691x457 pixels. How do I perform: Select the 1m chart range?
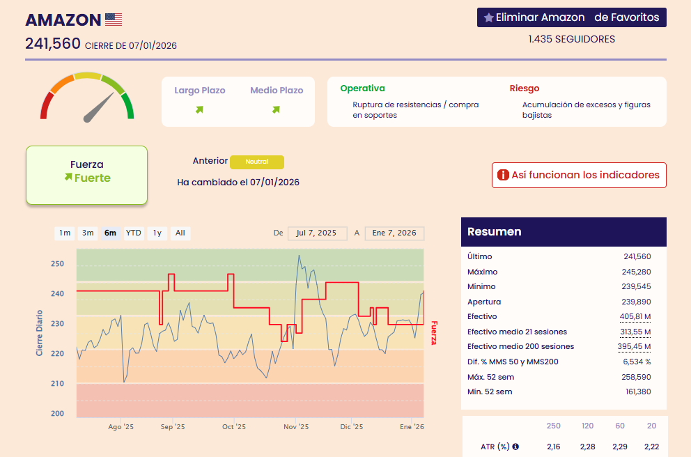(x=65, y=233)
